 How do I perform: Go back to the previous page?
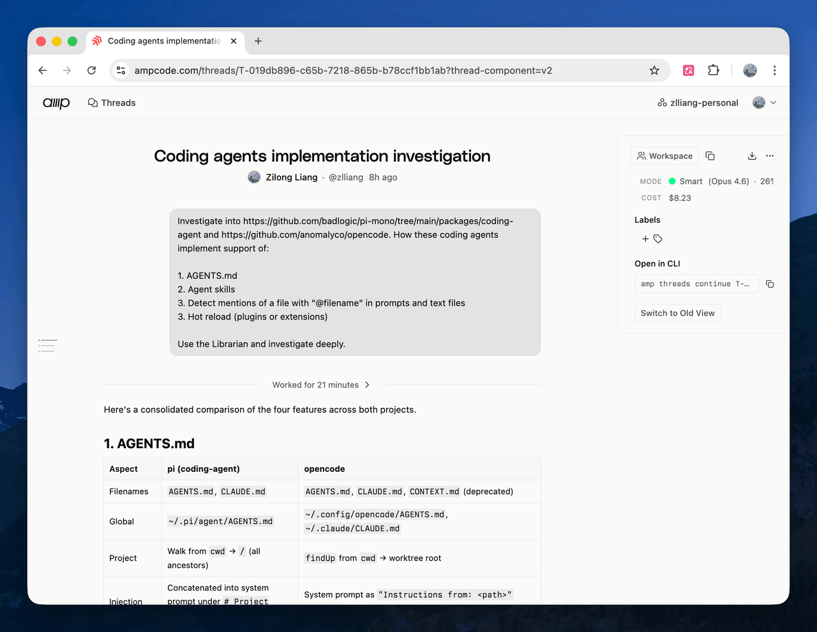[43, 70]
